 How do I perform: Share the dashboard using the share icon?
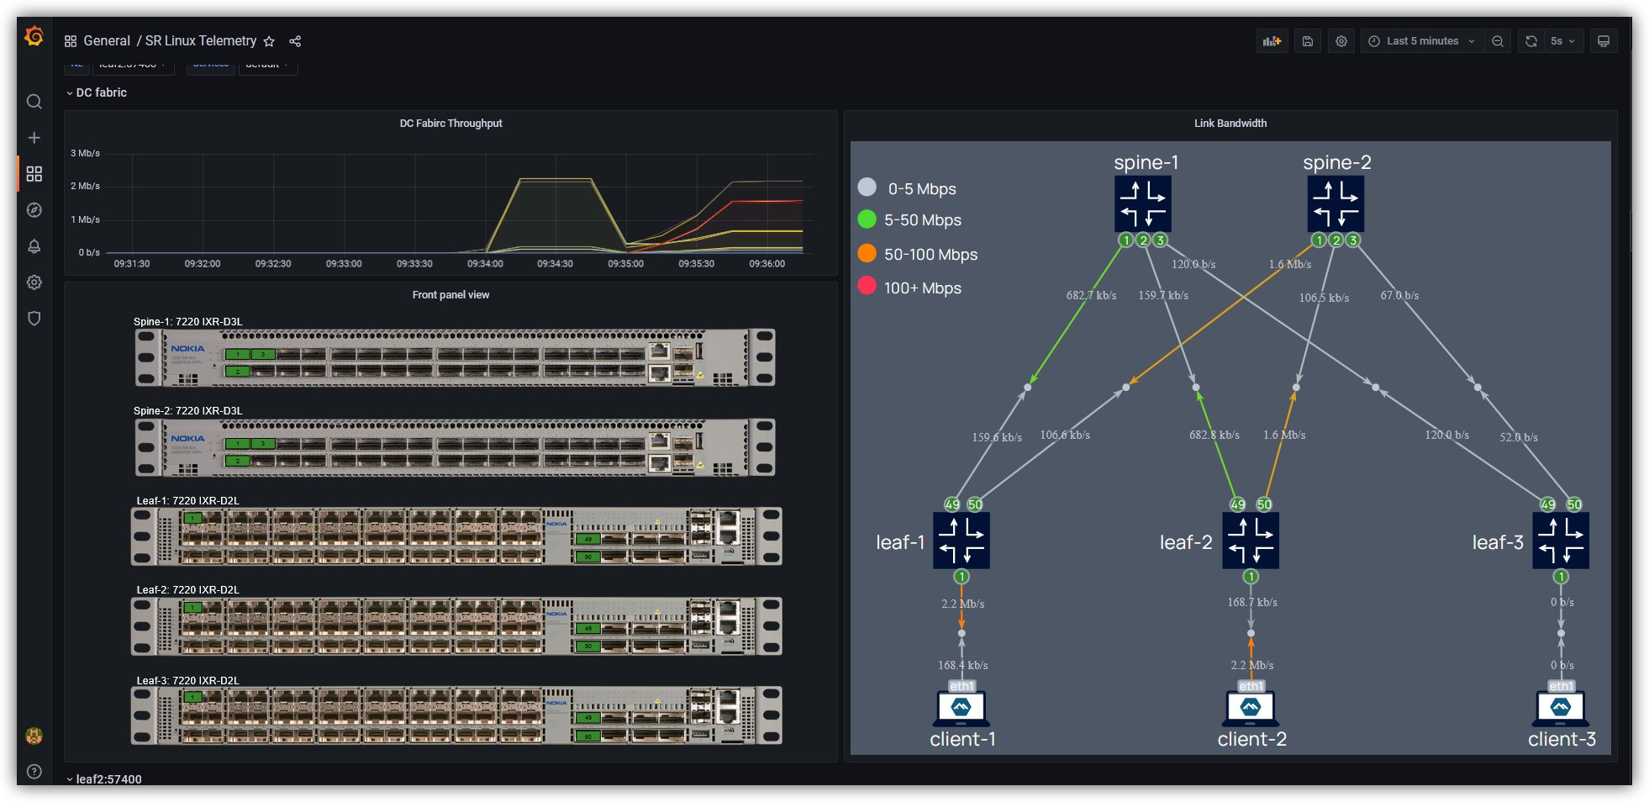click(295, 41)
